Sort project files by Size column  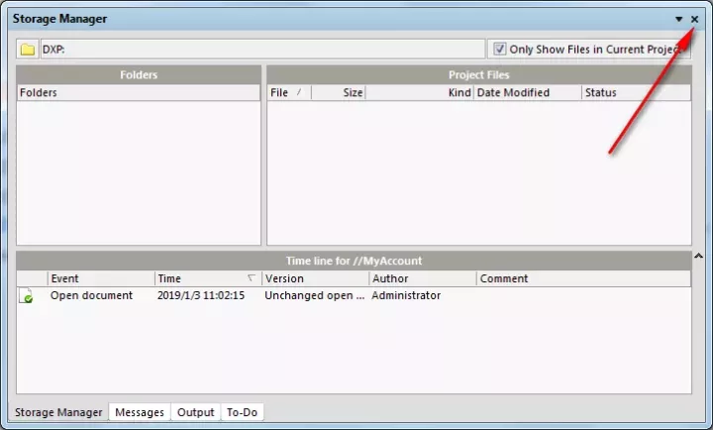(339, 93)
